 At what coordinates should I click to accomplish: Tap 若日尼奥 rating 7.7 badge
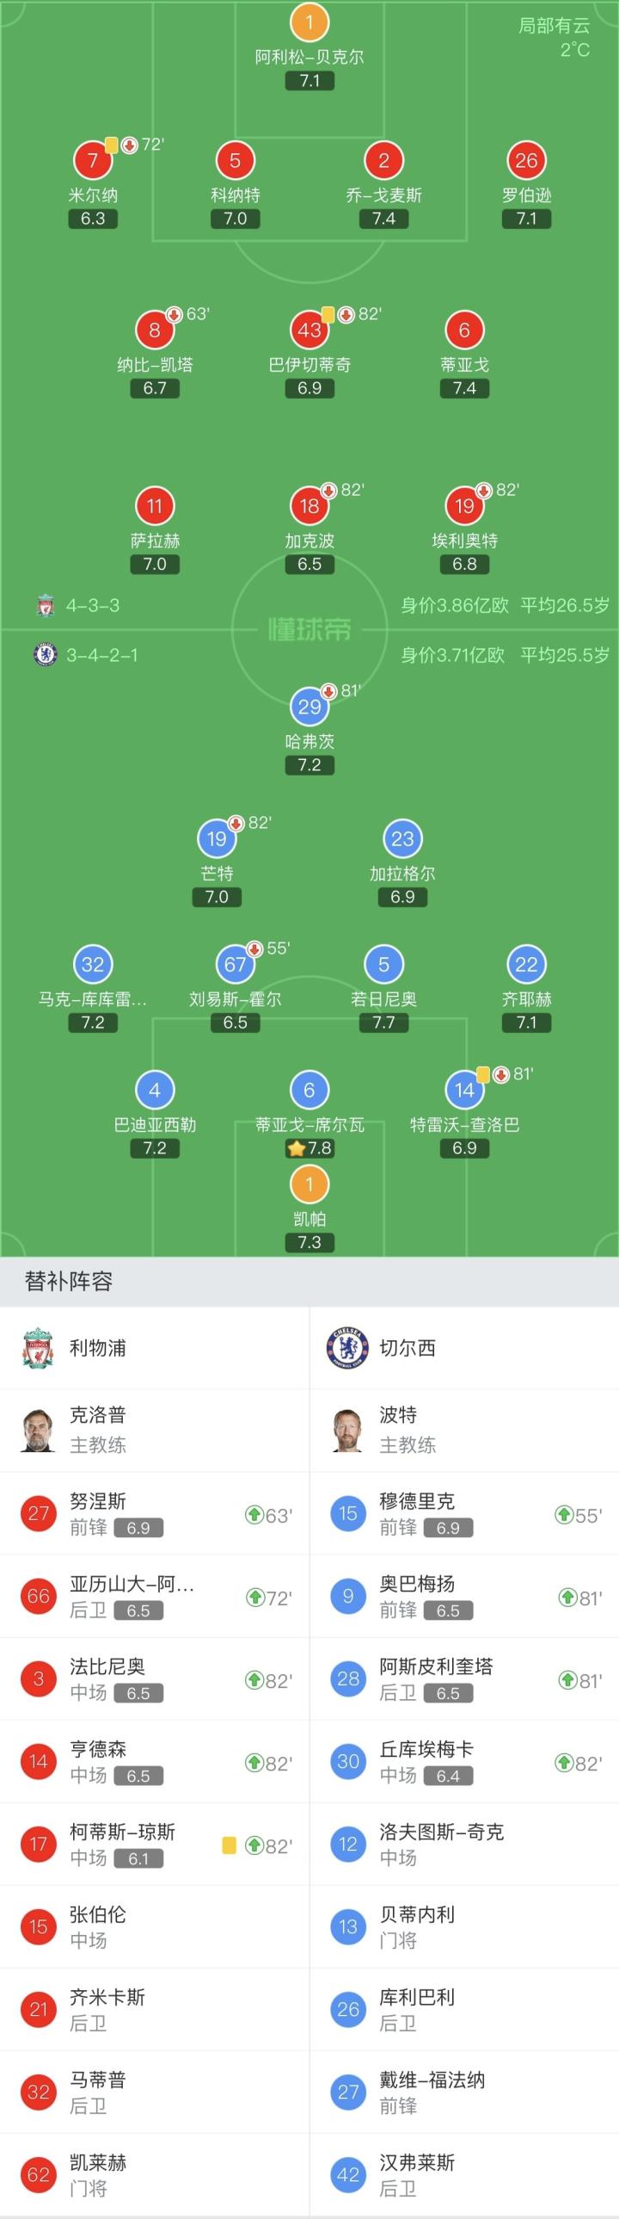click(384, 1023)
